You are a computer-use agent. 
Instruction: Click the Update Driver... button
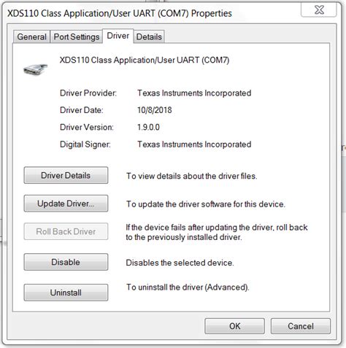(66, 204)
